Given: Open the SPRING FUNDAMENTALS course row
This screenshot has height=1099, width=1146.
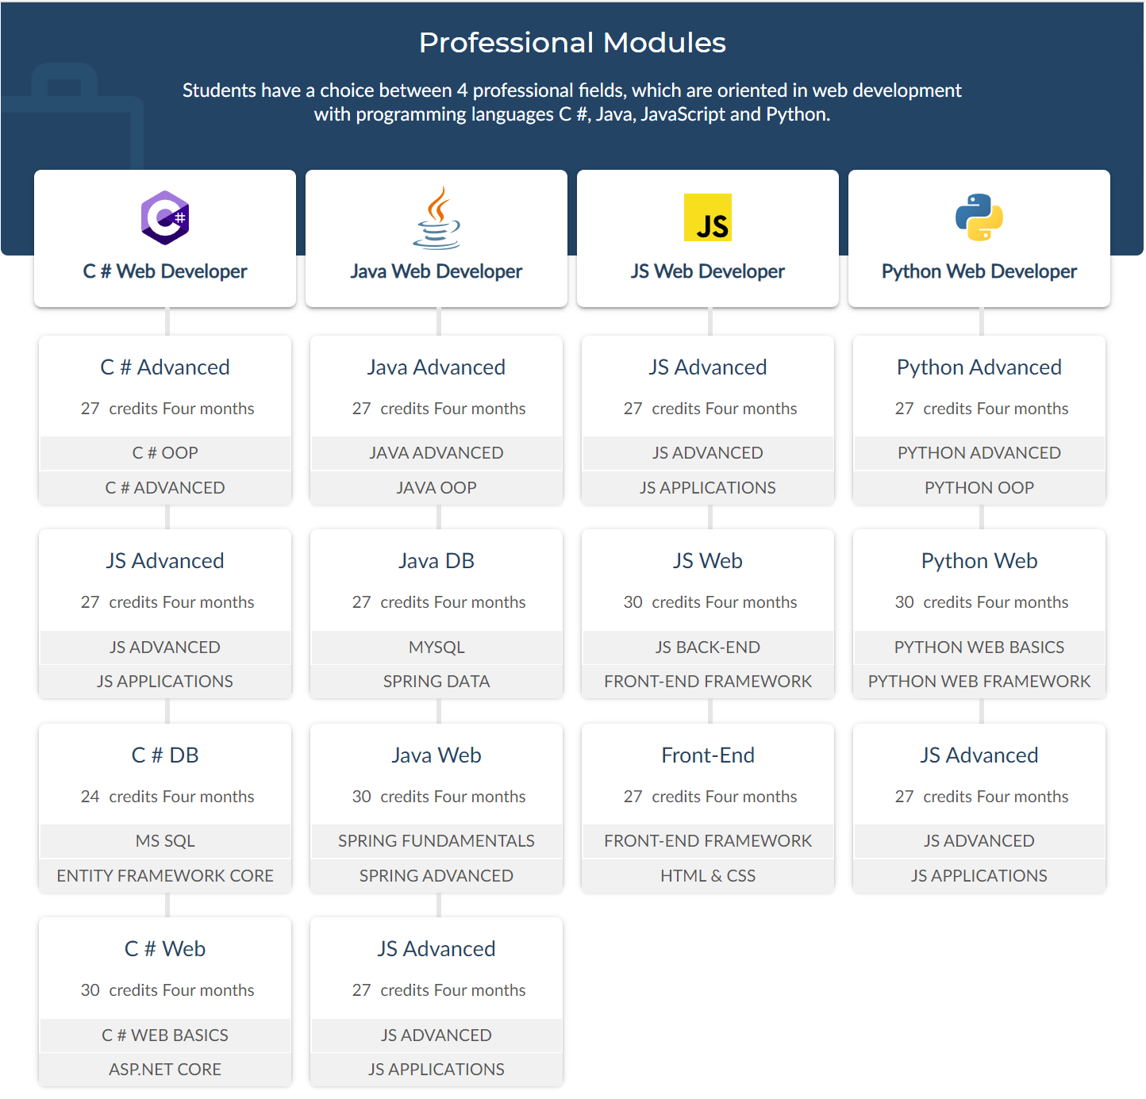Looking at the screenshot, I should point(436,841).
